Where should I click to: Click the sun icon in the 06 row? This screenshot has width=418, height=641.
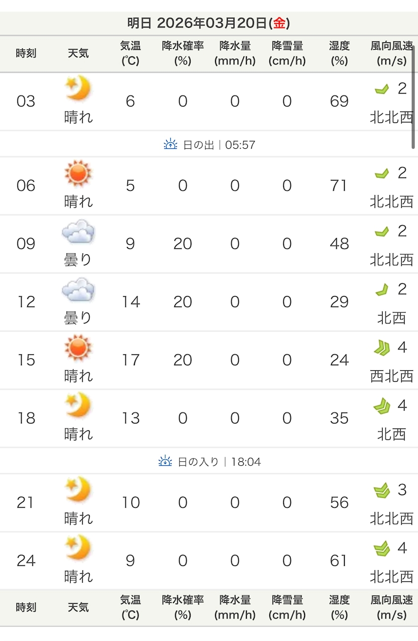click(78, 173)
